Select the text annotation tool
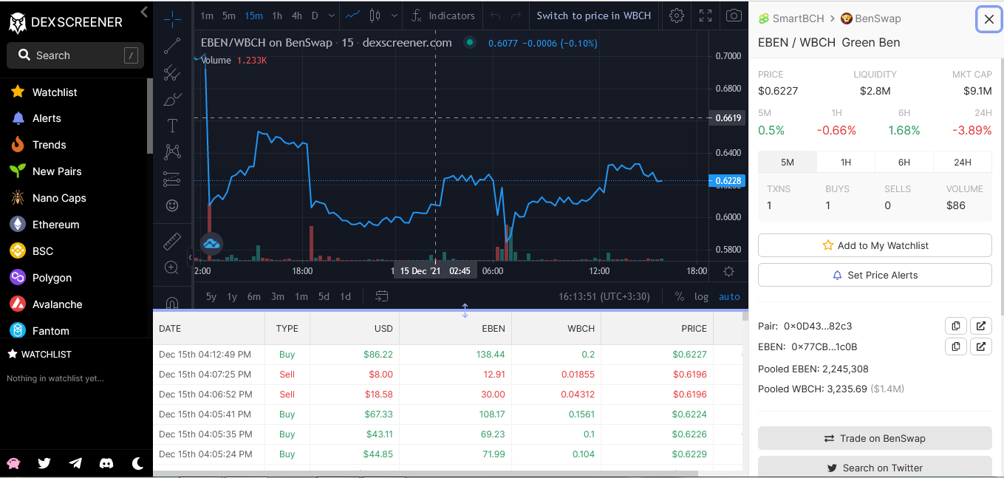Image resolution: width=1004 pixels, height=478 pixels. tap(172, 126)
